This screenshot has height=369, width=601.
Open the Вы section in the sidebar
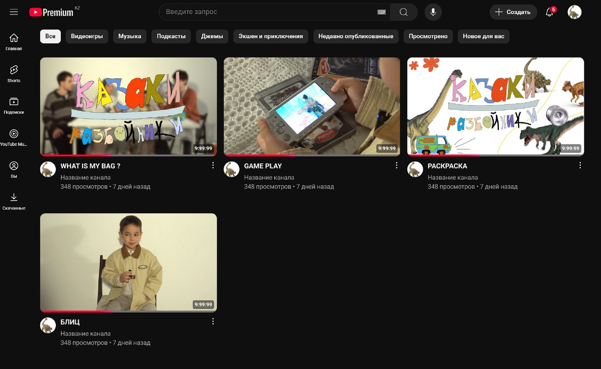pos(14,169)
